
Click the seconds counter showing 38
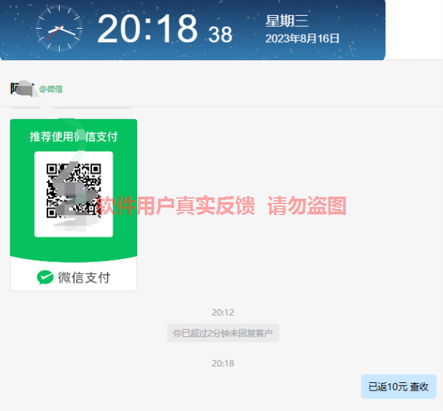point(220,35)
